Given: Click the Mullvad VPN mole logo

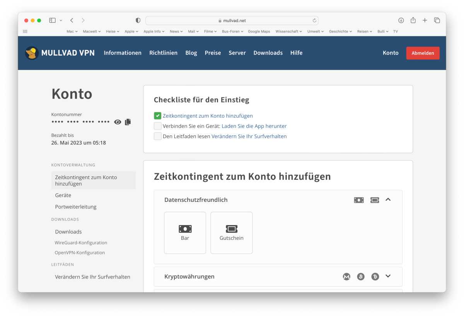Looking at the screenshot, I should click(32, 53).
